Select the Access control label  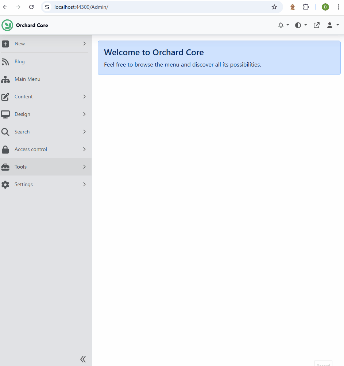(31, 149)
